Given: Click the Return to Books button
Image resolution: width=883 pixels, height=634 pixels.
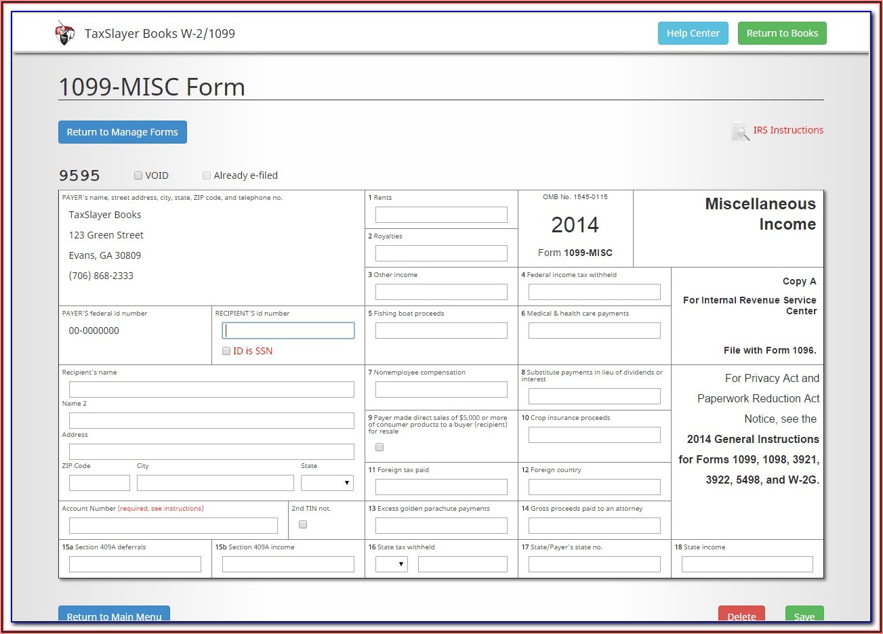Looking at the screenshot, I should point(782,33).
